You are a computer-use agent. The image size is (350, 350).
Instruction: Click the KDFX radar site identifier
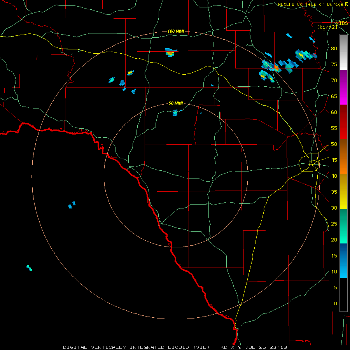click(228, 347)
